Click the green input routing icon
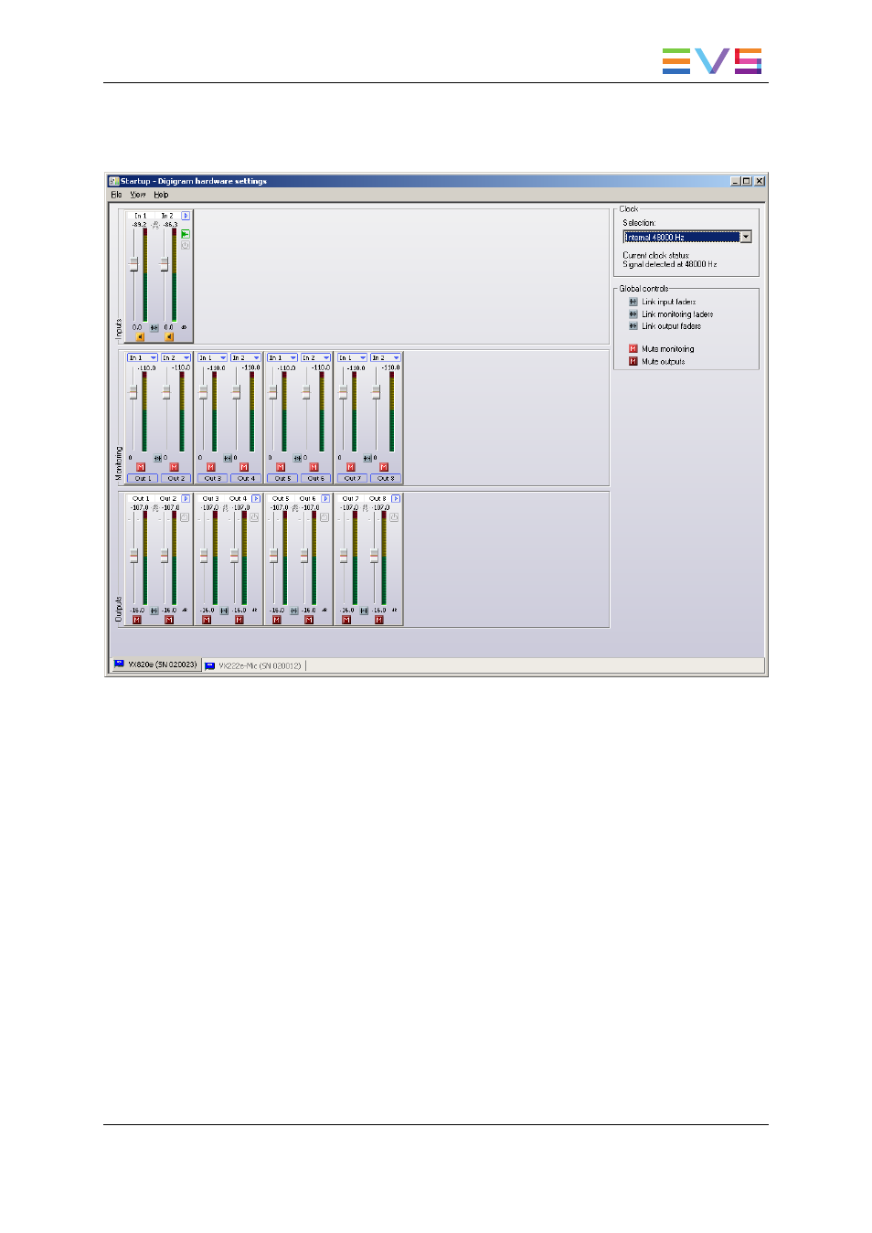Image resolution: width=872 pixels, height=1233 pixels. tap(185, 234)
